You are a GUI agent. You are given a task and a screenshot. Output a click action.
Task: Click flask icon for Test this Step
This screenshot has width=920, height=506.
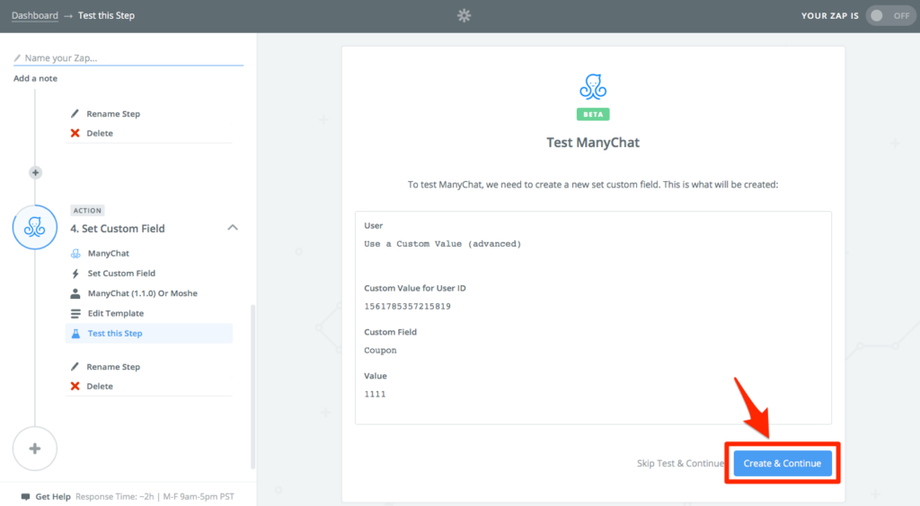pyautogui.click(x=75, y=333)
